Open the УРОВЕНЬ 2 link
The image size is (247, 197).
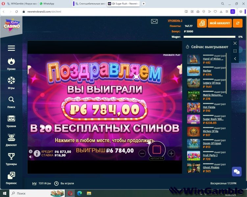point(175,21)
